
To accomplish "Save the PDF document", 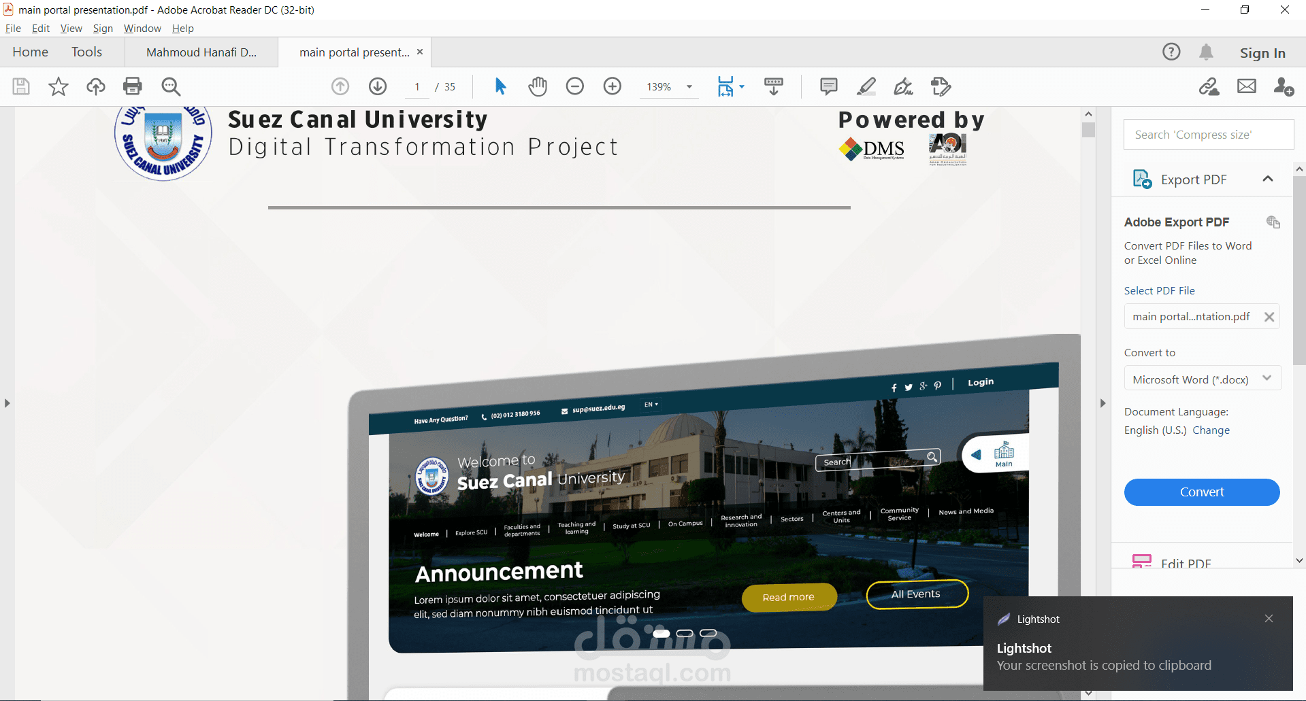I will [x=21, y=86].
